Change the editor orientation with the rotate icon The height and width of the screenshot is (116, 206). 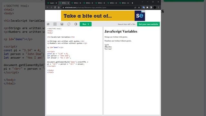[69, 24]
